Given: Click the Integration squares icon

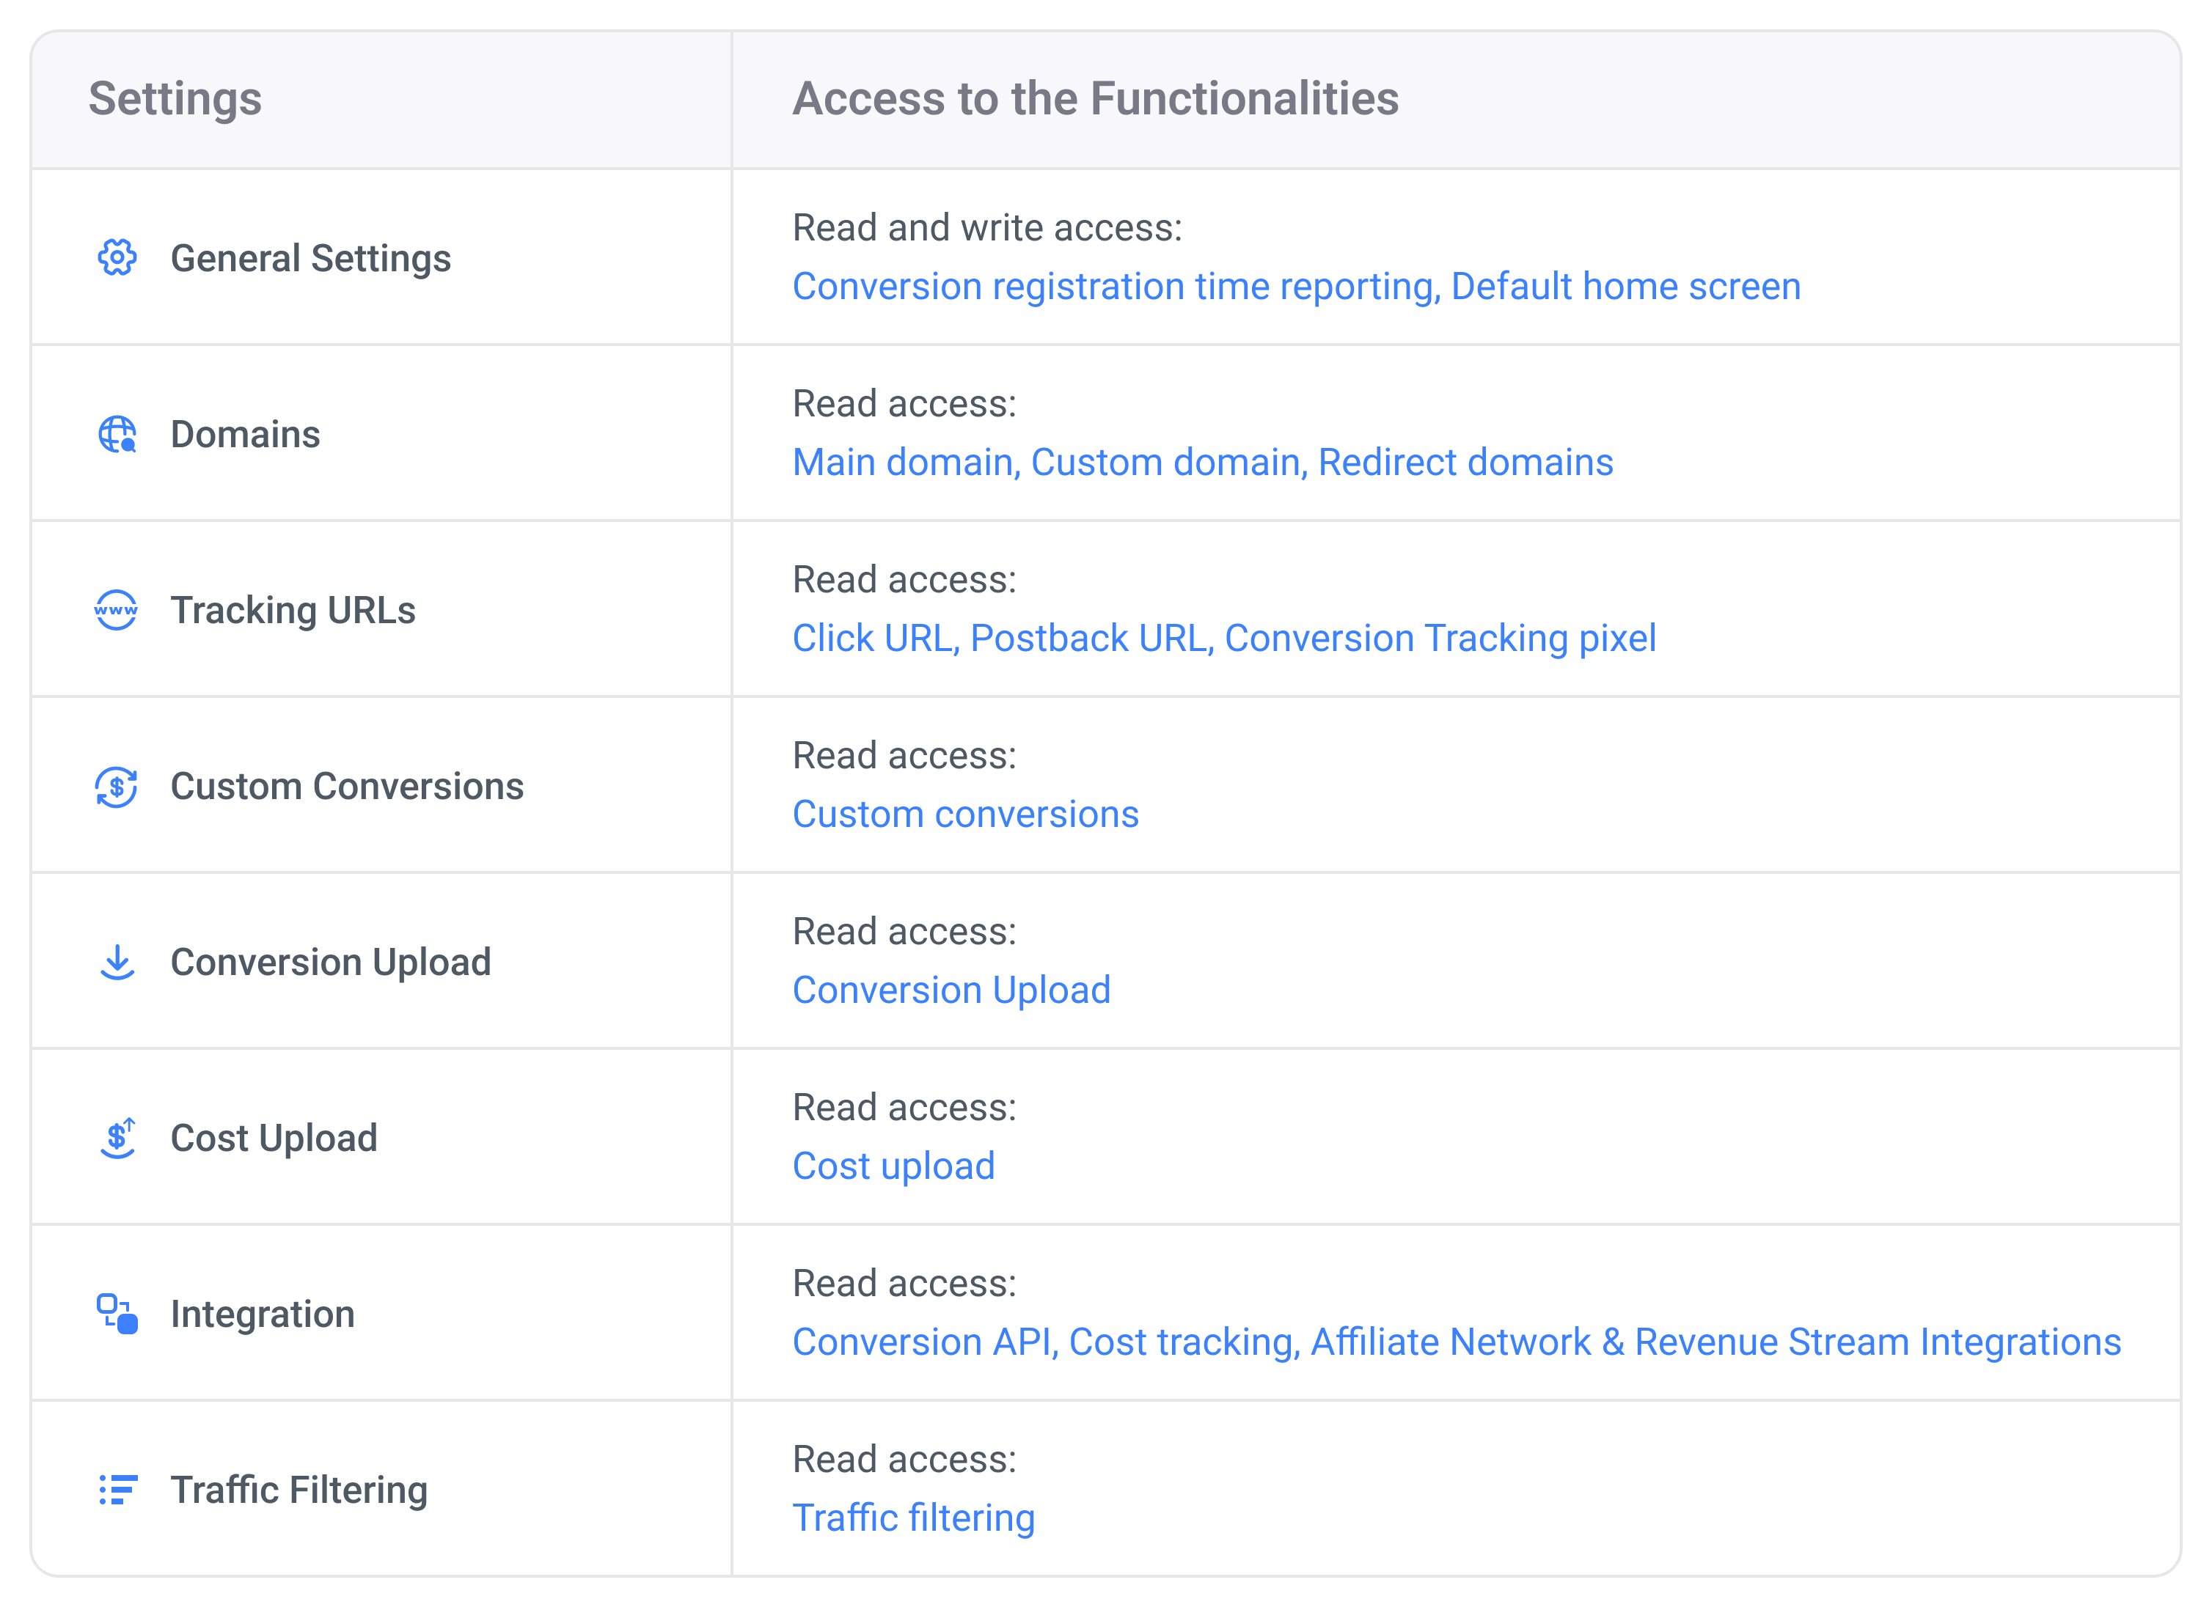Looking at the screenshot, I should pos(117,1314).
